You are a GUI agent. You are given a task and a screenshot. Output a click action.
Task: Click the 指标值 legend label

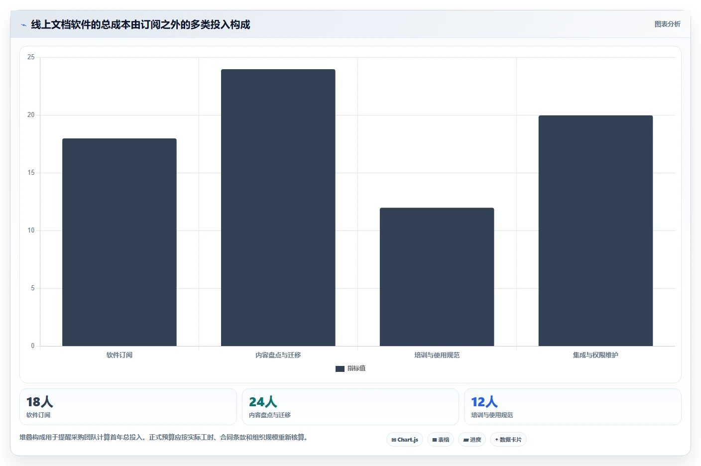point(356,368)
